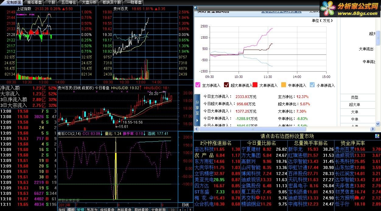Switch to the 定制版面 tab

[14, 2]
